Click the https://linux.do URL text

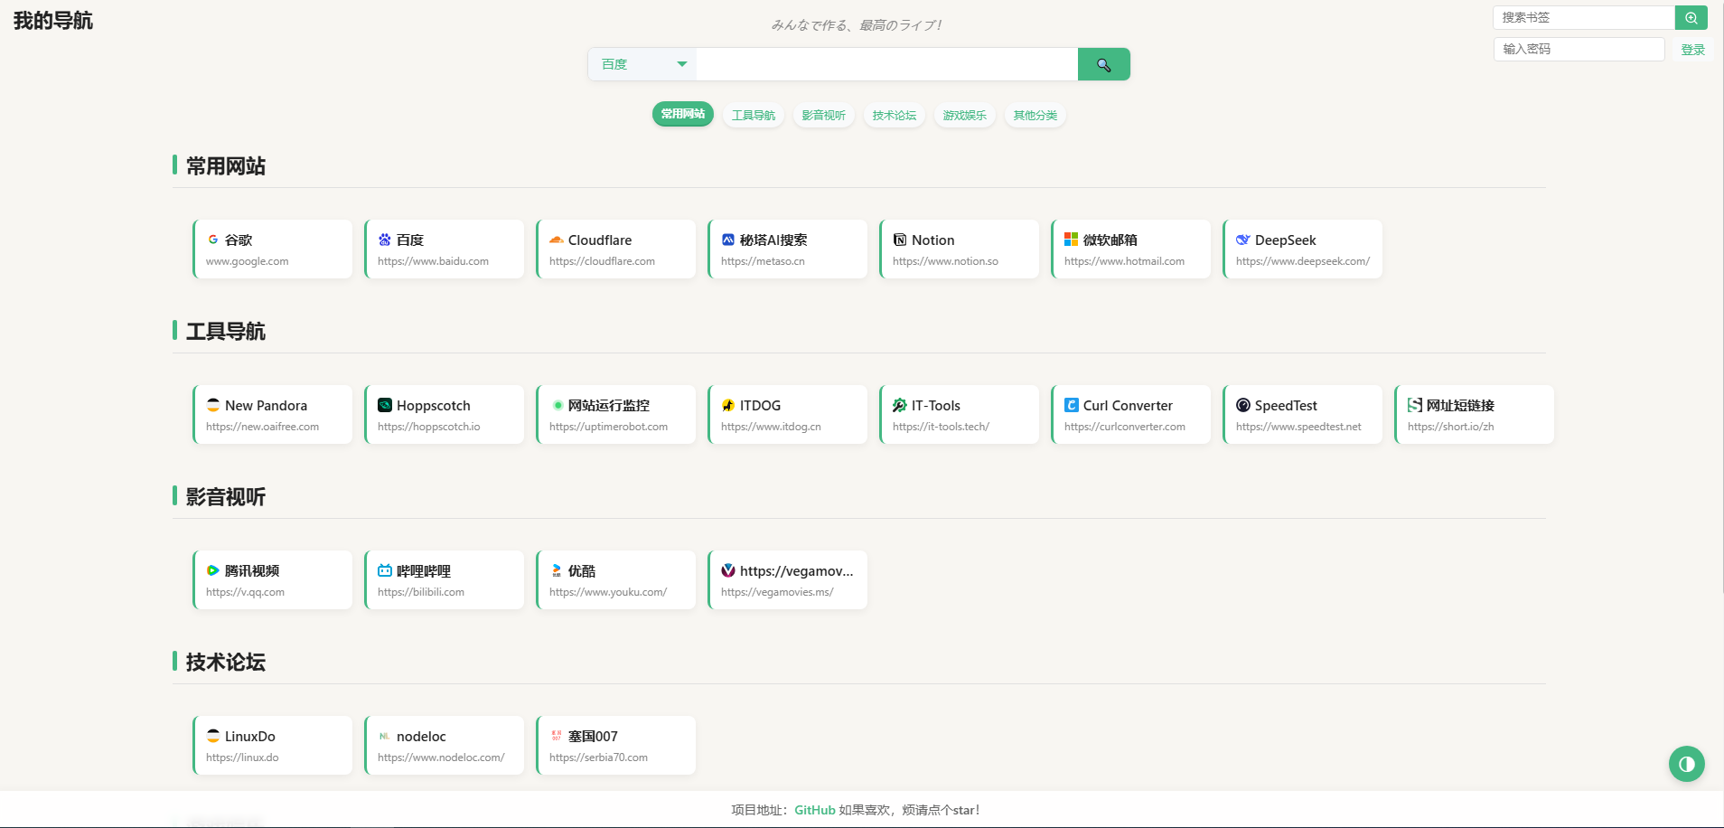(242, 757)
